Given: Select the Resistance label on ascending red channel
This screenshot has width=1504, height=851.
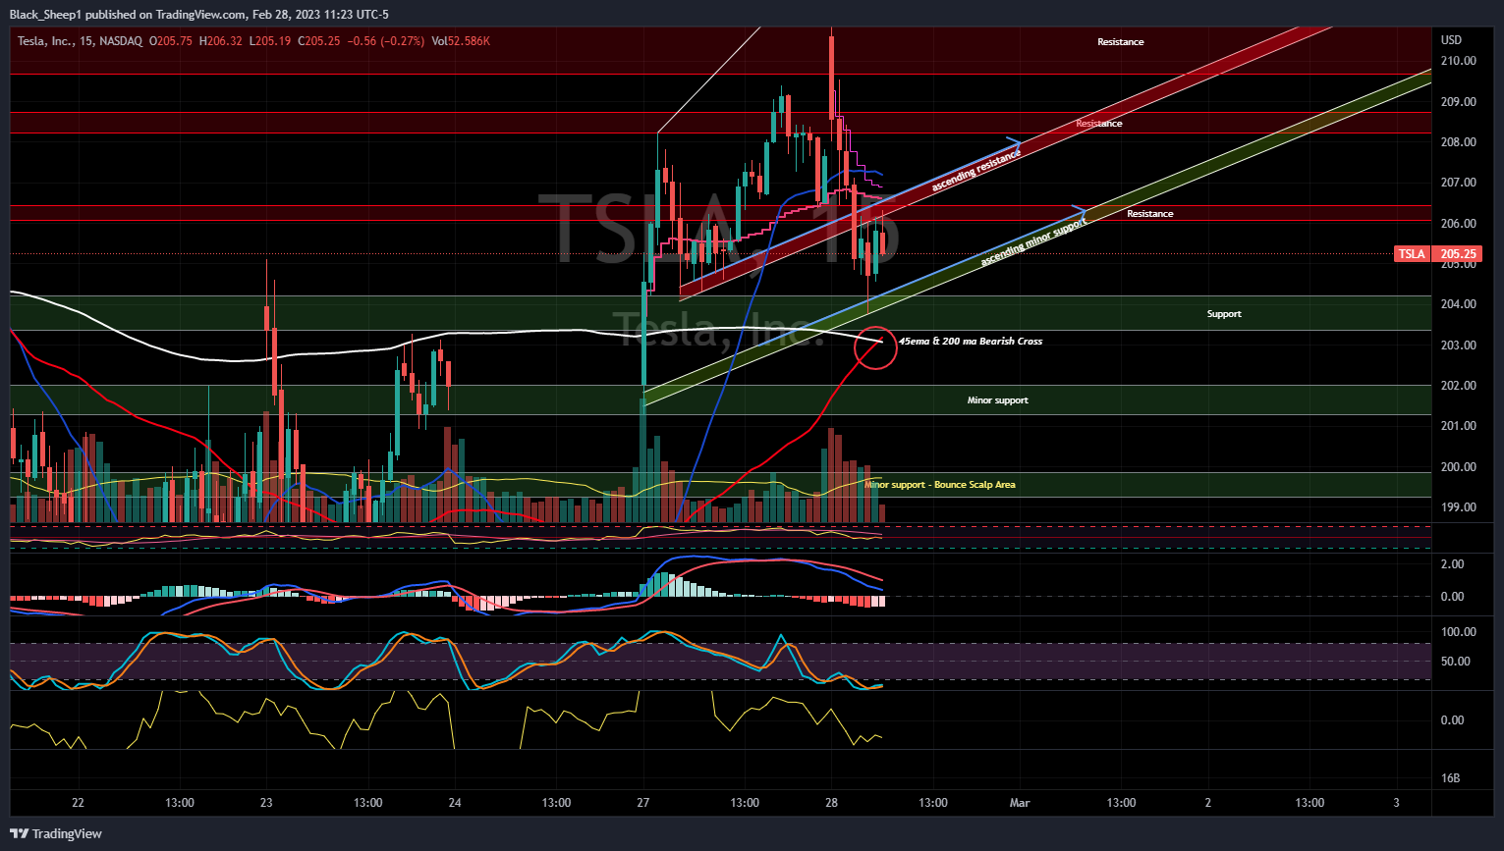Looking at the screenshot, I should coord(1098,124).
